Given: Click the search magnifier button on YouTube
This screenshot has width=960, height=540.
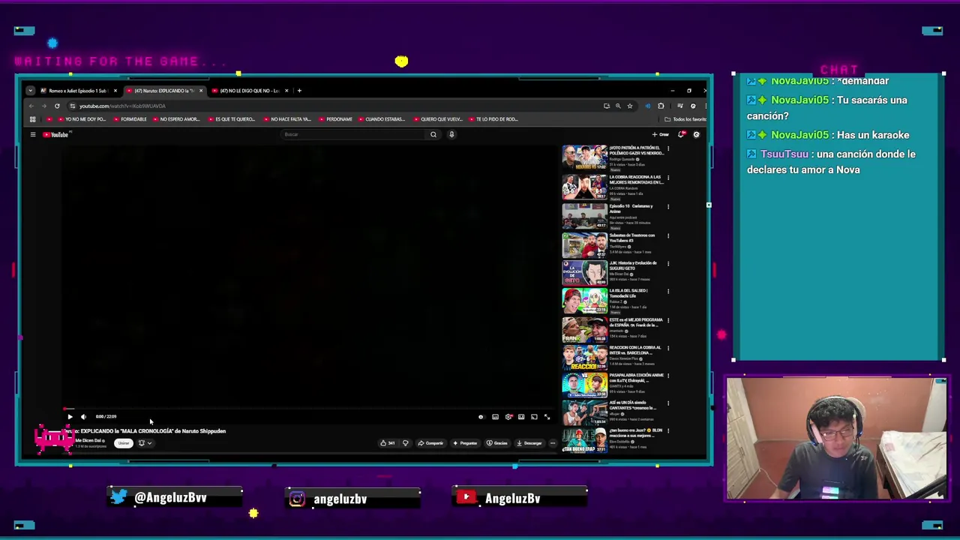Looking at the screenshot, I should click(x=433, y=134).
